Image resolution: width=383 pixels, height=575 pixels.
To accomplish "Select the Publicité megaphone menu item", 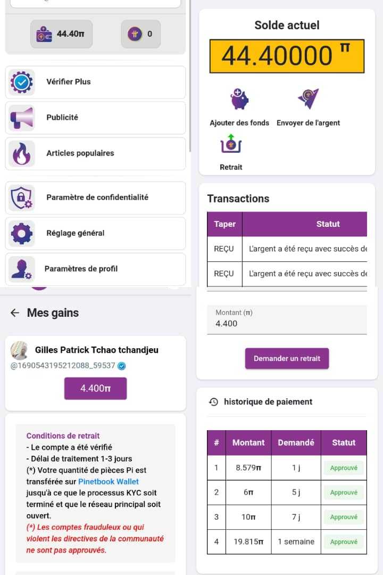I will tap(95, 118).
